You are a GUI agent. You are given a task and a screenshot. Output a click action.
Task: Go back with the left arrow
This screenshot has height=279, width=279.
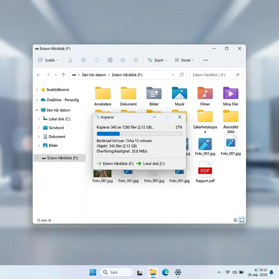coord(38,75)
